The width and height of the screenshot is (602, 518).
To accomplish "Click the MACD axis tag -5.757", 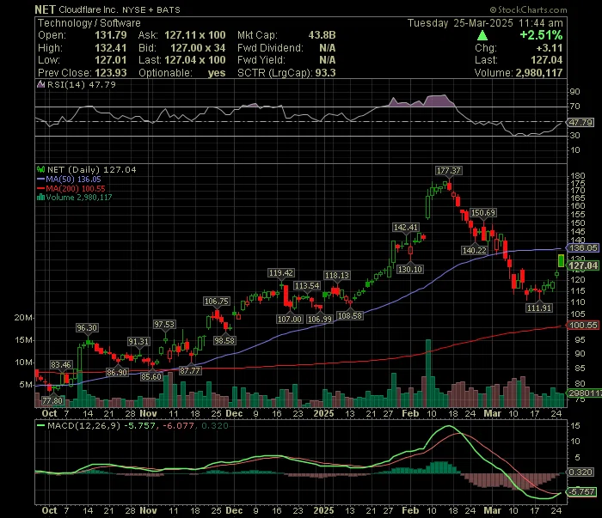I will (582, 492).
